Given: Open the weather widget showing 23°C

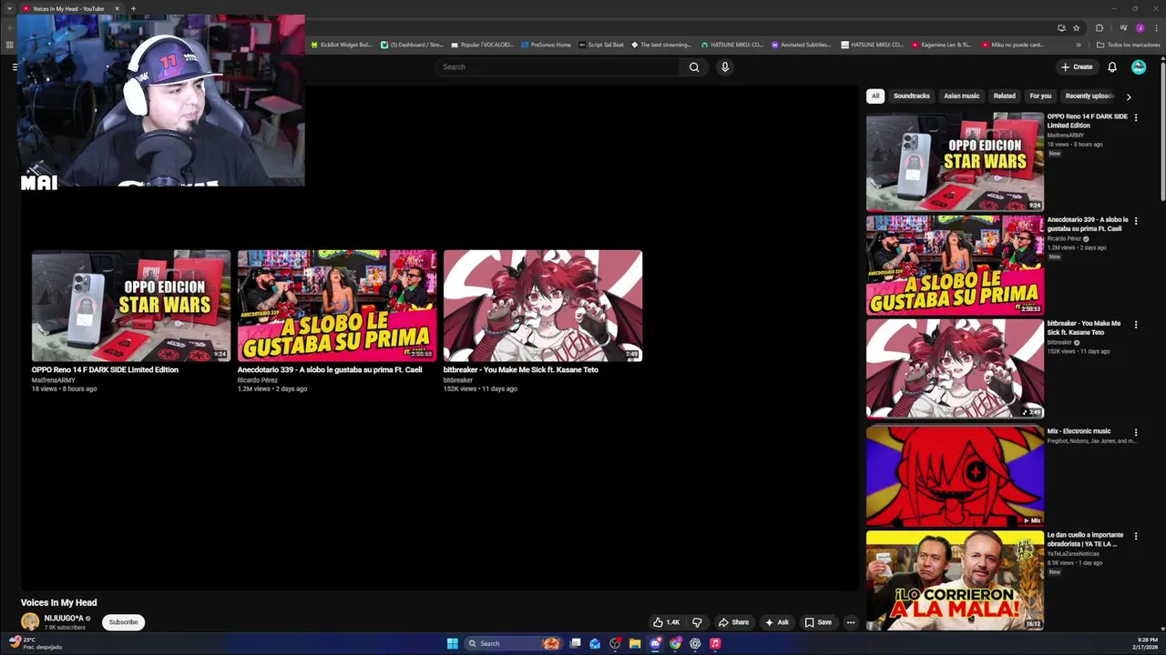Looking at the screenshot, I should [36, 643].
